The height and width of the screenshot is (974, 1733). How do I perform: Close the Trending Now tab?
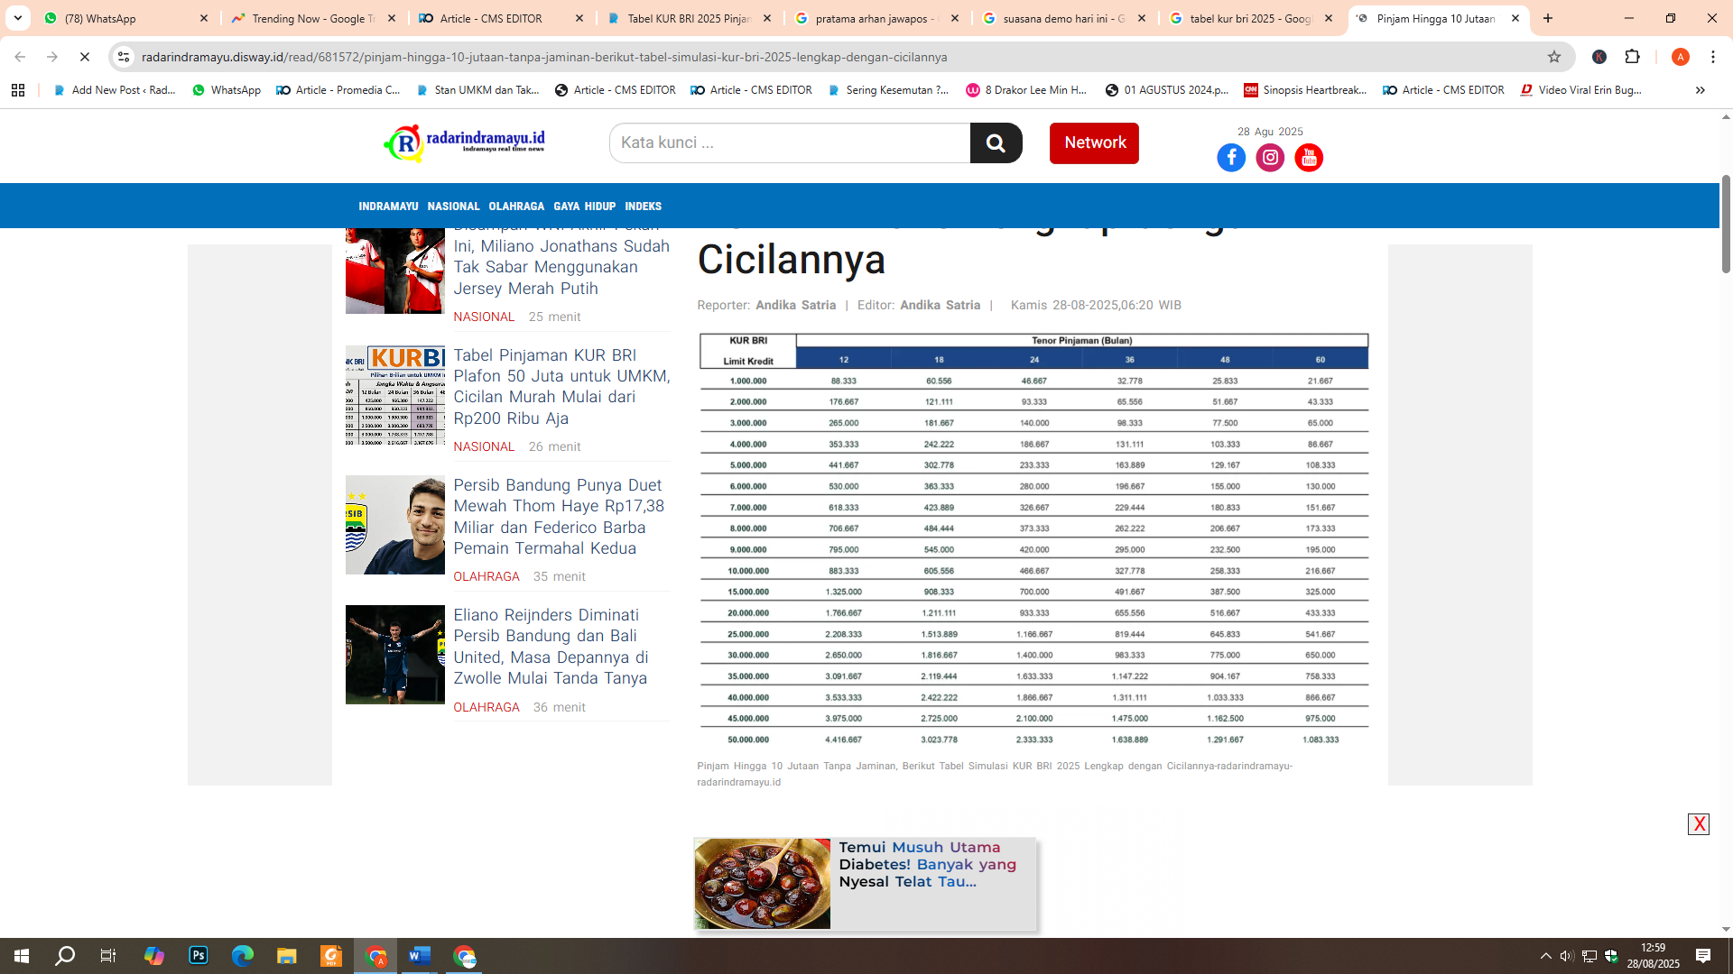pyautogui.click(x=392, y=18)
